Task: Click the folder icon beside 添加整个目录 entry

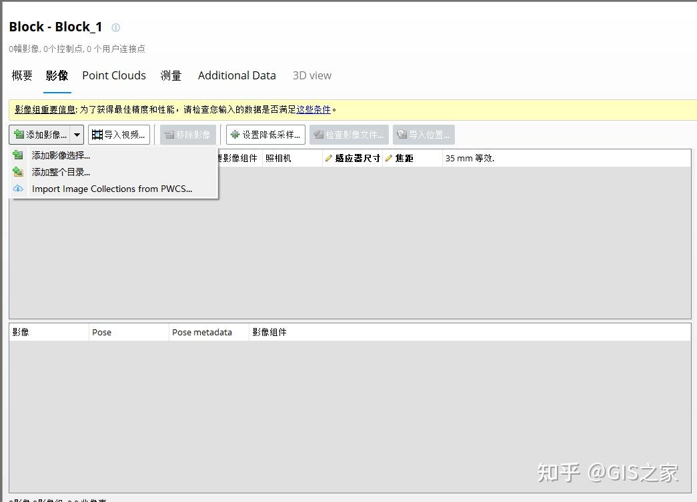Action: click(18, 171)
